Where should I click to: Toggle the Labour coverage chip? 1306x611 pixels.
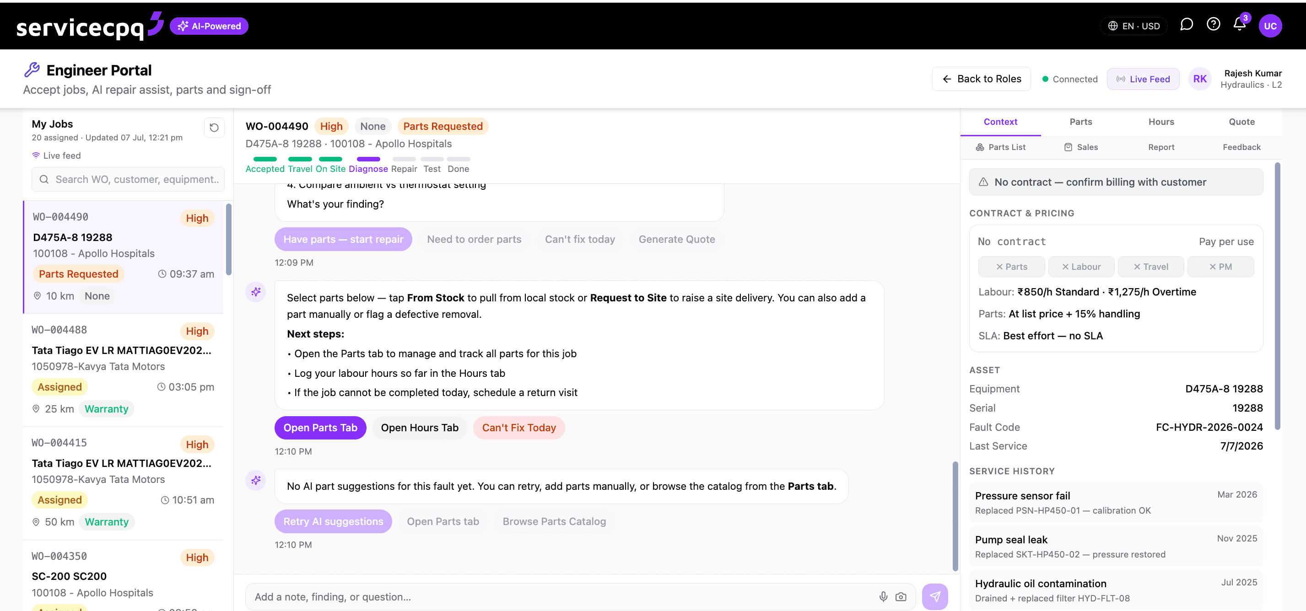click(x=1081, y=267)
